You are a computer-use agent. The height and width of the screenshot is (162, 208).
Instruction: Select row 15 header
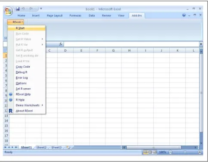click(x=6, y=126)
